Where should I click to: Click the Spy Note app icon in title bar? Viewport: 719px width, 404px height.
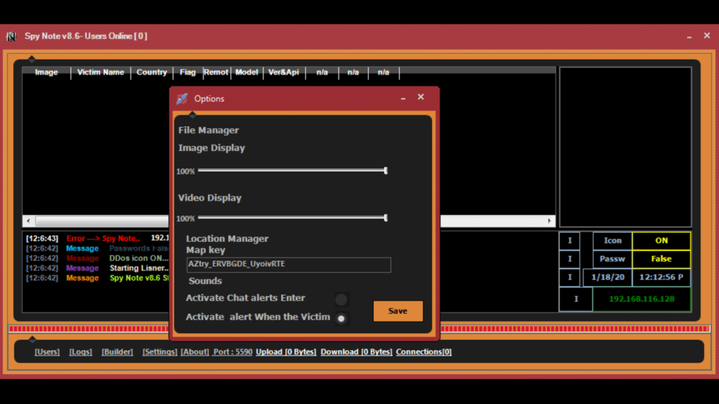click(x=11, y=36)
